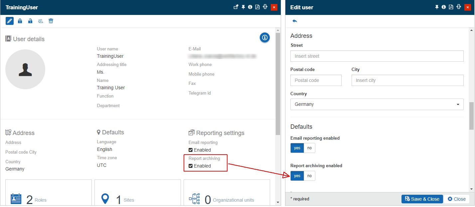475x207 pixels.
Task: Click the Close button in footer
Action: [457, 199]
